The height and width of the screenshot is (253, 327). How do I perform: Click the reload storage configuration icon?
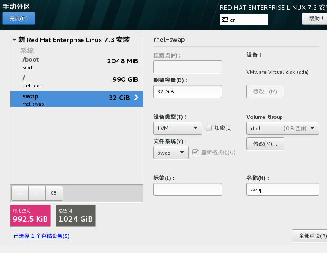[x=54, y=193]
